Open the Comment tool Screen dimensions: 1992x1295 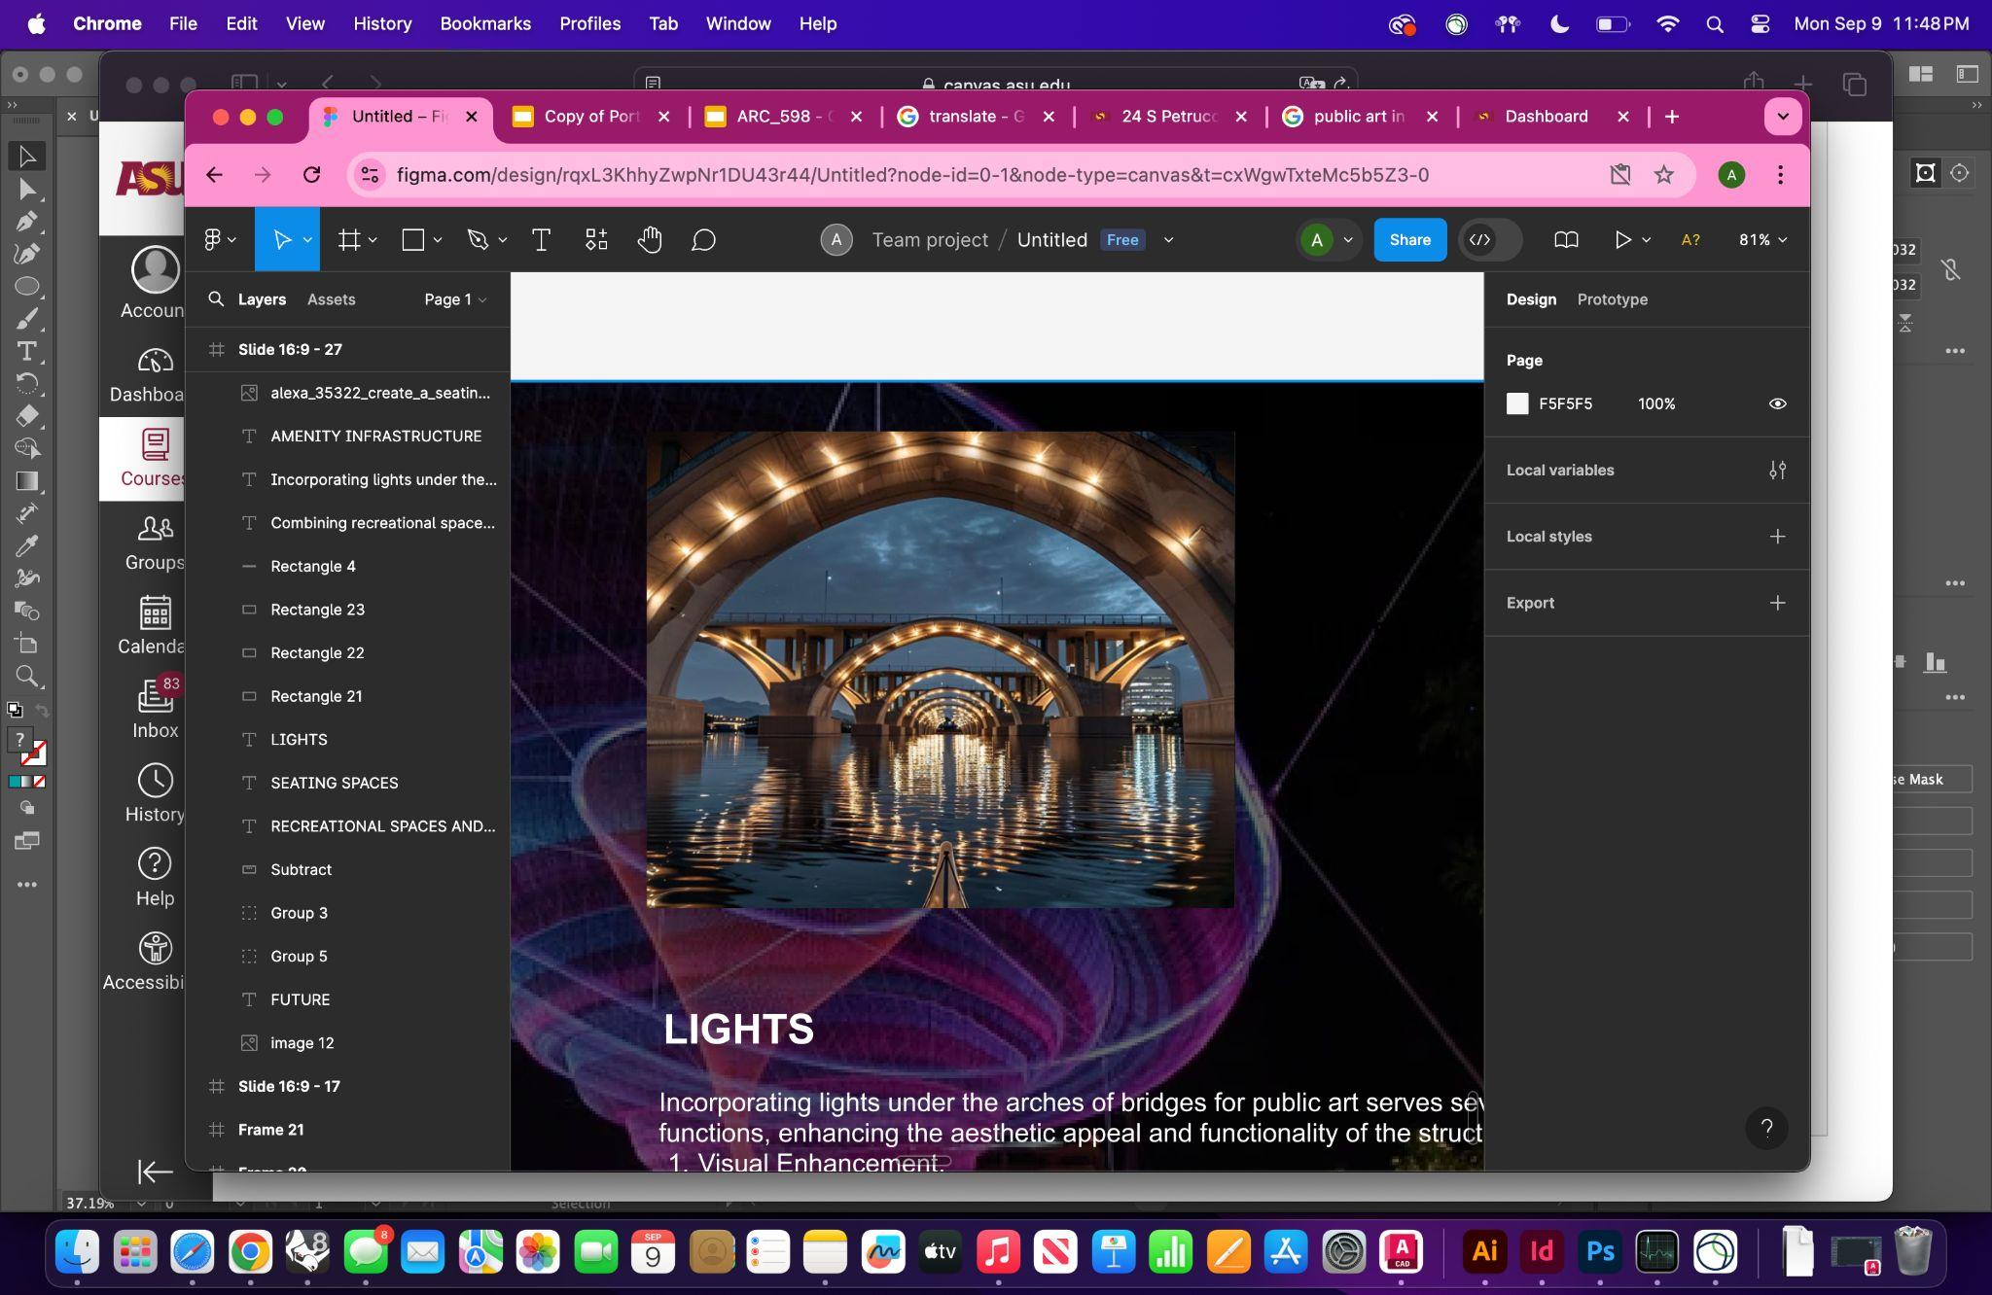[x=703, y=240]
